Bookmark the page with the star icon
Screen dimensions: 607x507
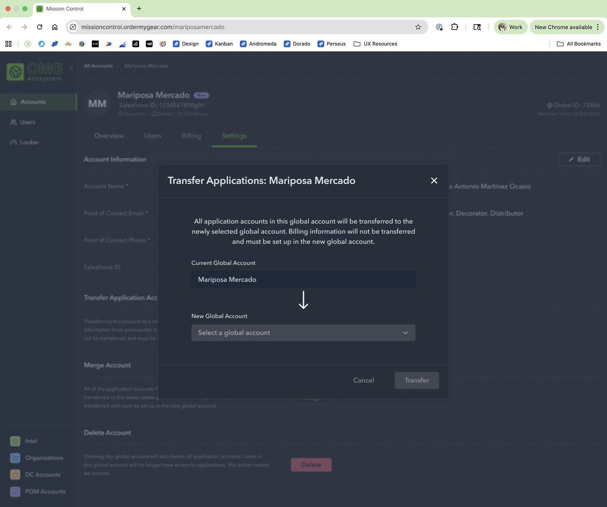pyautogui.click(x=418, y=27)
